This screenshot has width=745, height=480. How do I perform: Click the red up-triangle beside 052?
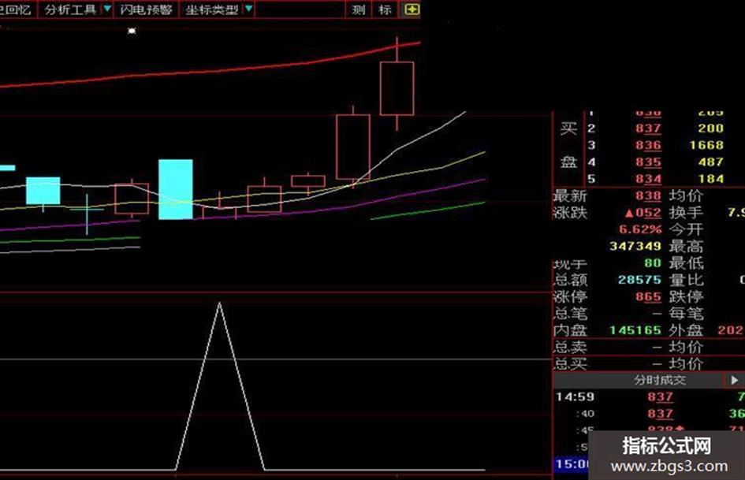[630, 214]
